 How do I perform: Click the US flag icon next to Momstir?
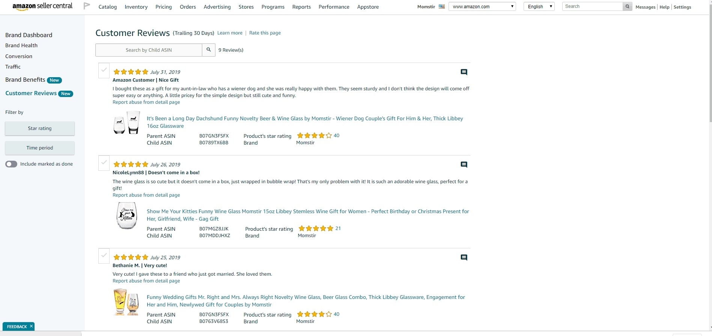pyautogui.click(x=442, y=6)
